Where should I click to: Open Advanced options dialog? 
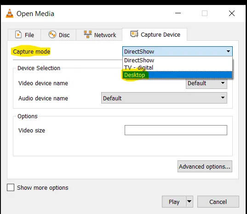tap(205, 166)
